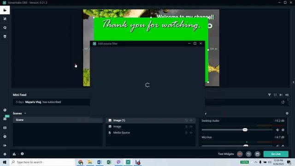Click the third sidebar icon below Themes
The image size is (295, 166).
click(5, 36)
